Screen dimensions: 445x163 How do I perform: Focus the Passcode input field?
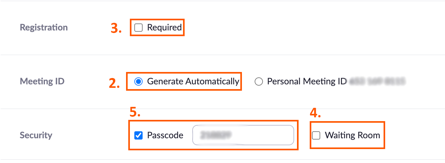(x=243, y=135)
